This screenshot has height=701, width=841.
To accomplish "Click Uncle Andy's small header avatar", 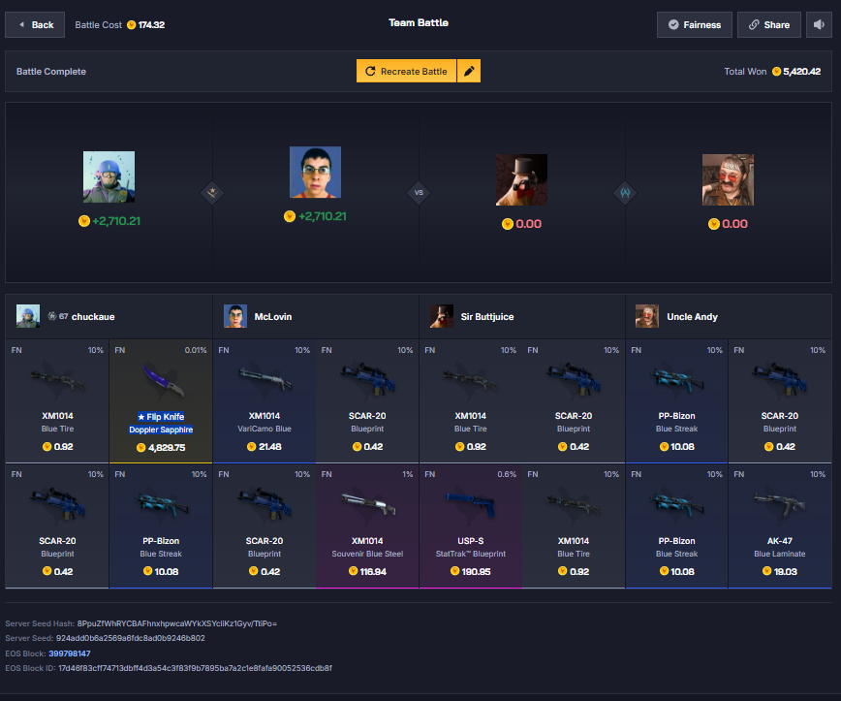I will point(647,316).
